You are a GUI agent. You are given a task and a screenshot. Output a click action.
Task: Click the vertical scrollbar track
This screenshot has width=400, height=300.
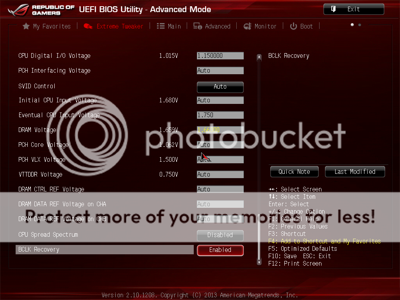[259, 156]
